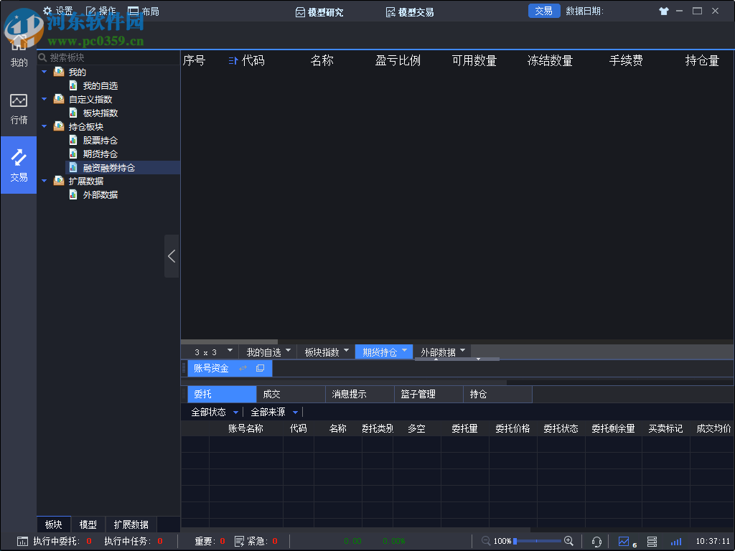Screen dimensions: 735x551
Task: Collapse the 持仓板块 tree node
Action: (44, 126)
